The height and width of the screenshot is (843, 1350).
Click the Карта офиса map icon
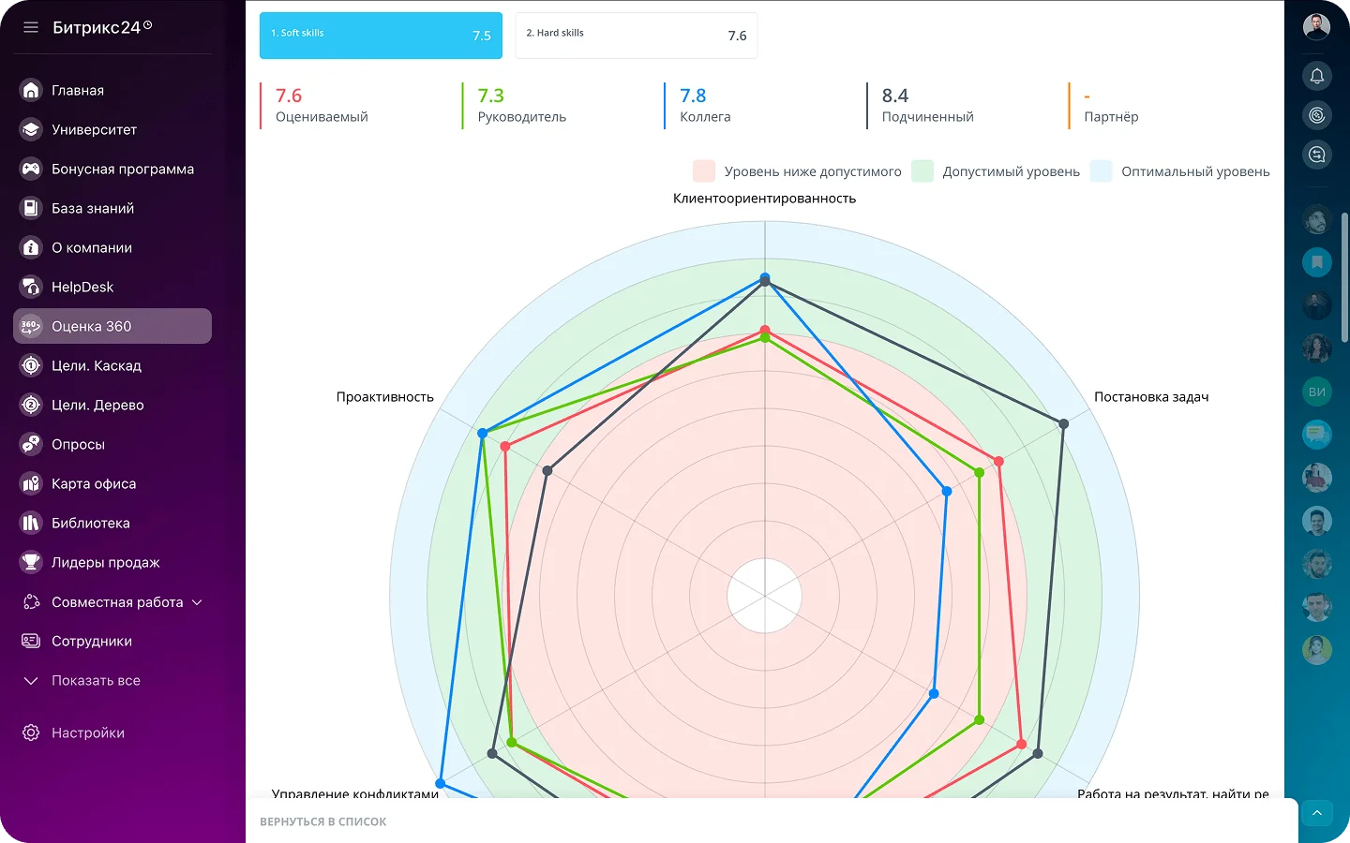[31, 483]
